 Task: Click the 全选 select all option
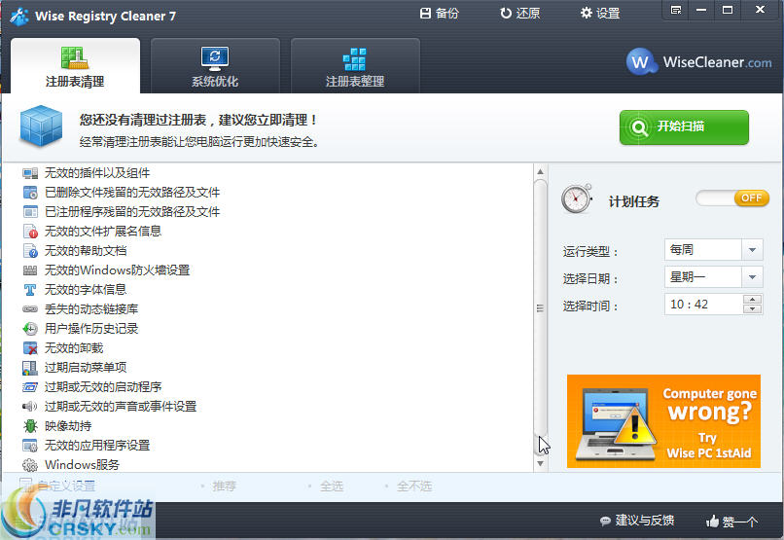point(331,486)
